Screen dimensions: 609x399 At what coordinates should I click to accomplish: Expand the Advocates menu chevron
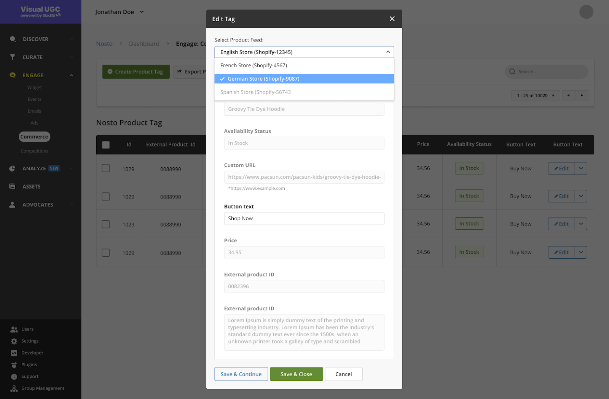[x=71, y=205]
